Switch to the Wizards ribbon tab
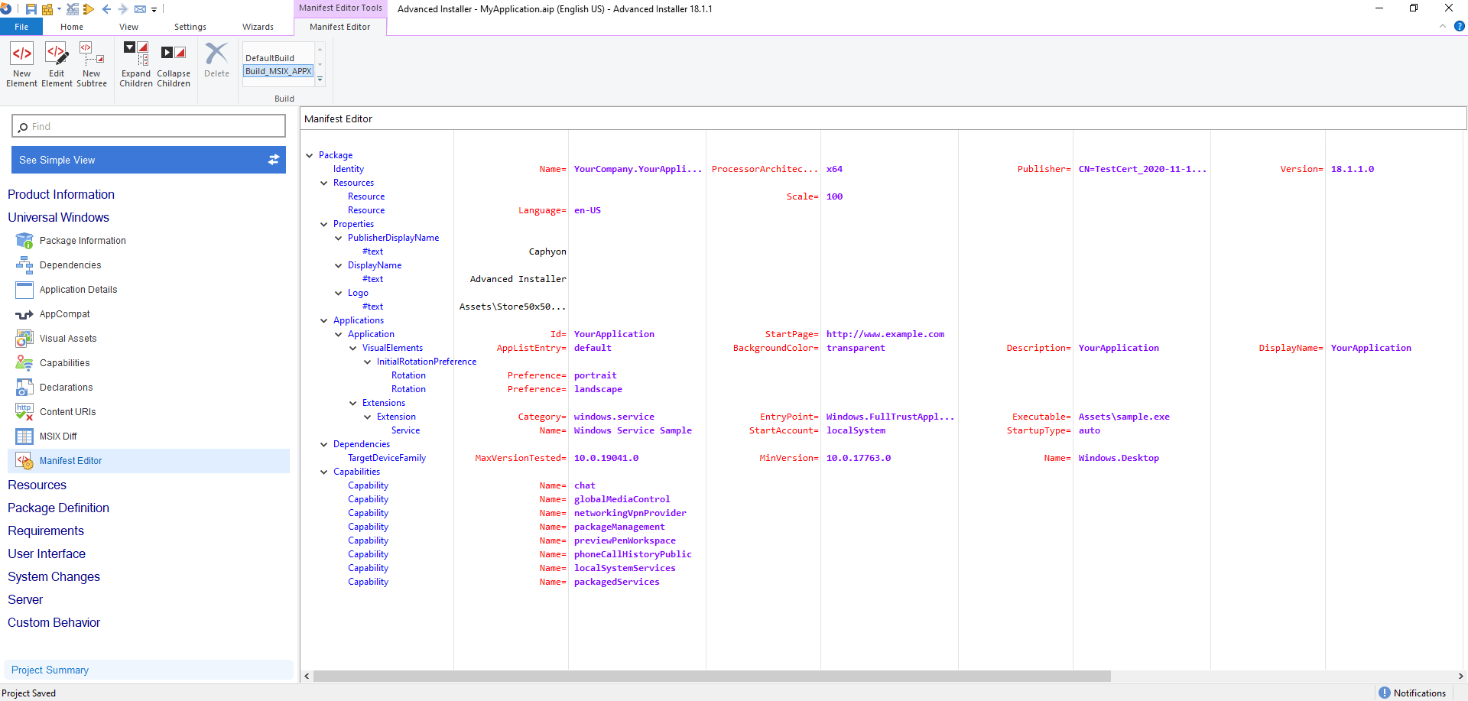This screenshot has height=701, width=1468. pyautogui.click(x=258, y=26)
